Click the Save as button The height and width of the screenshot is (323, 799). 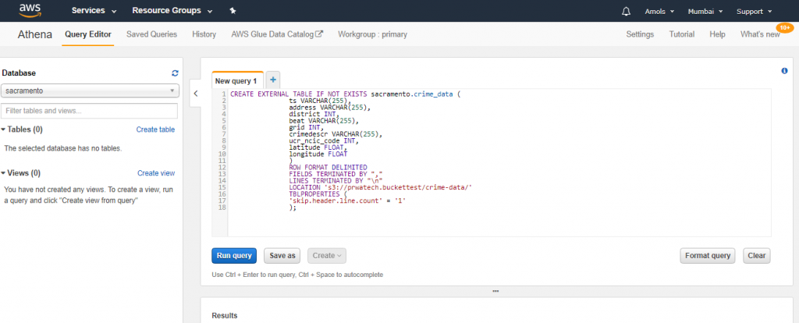(282, 256)
